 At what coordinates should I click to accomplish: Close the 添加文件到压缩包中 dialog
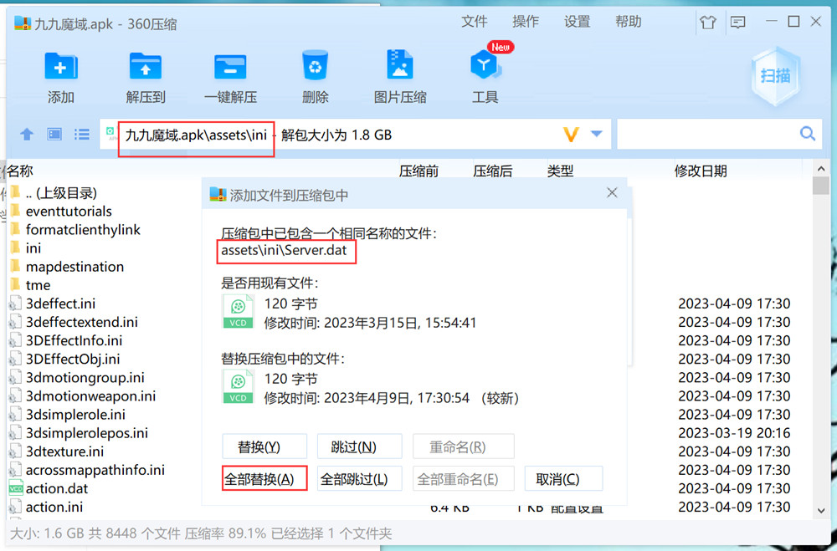pos(612,193)
